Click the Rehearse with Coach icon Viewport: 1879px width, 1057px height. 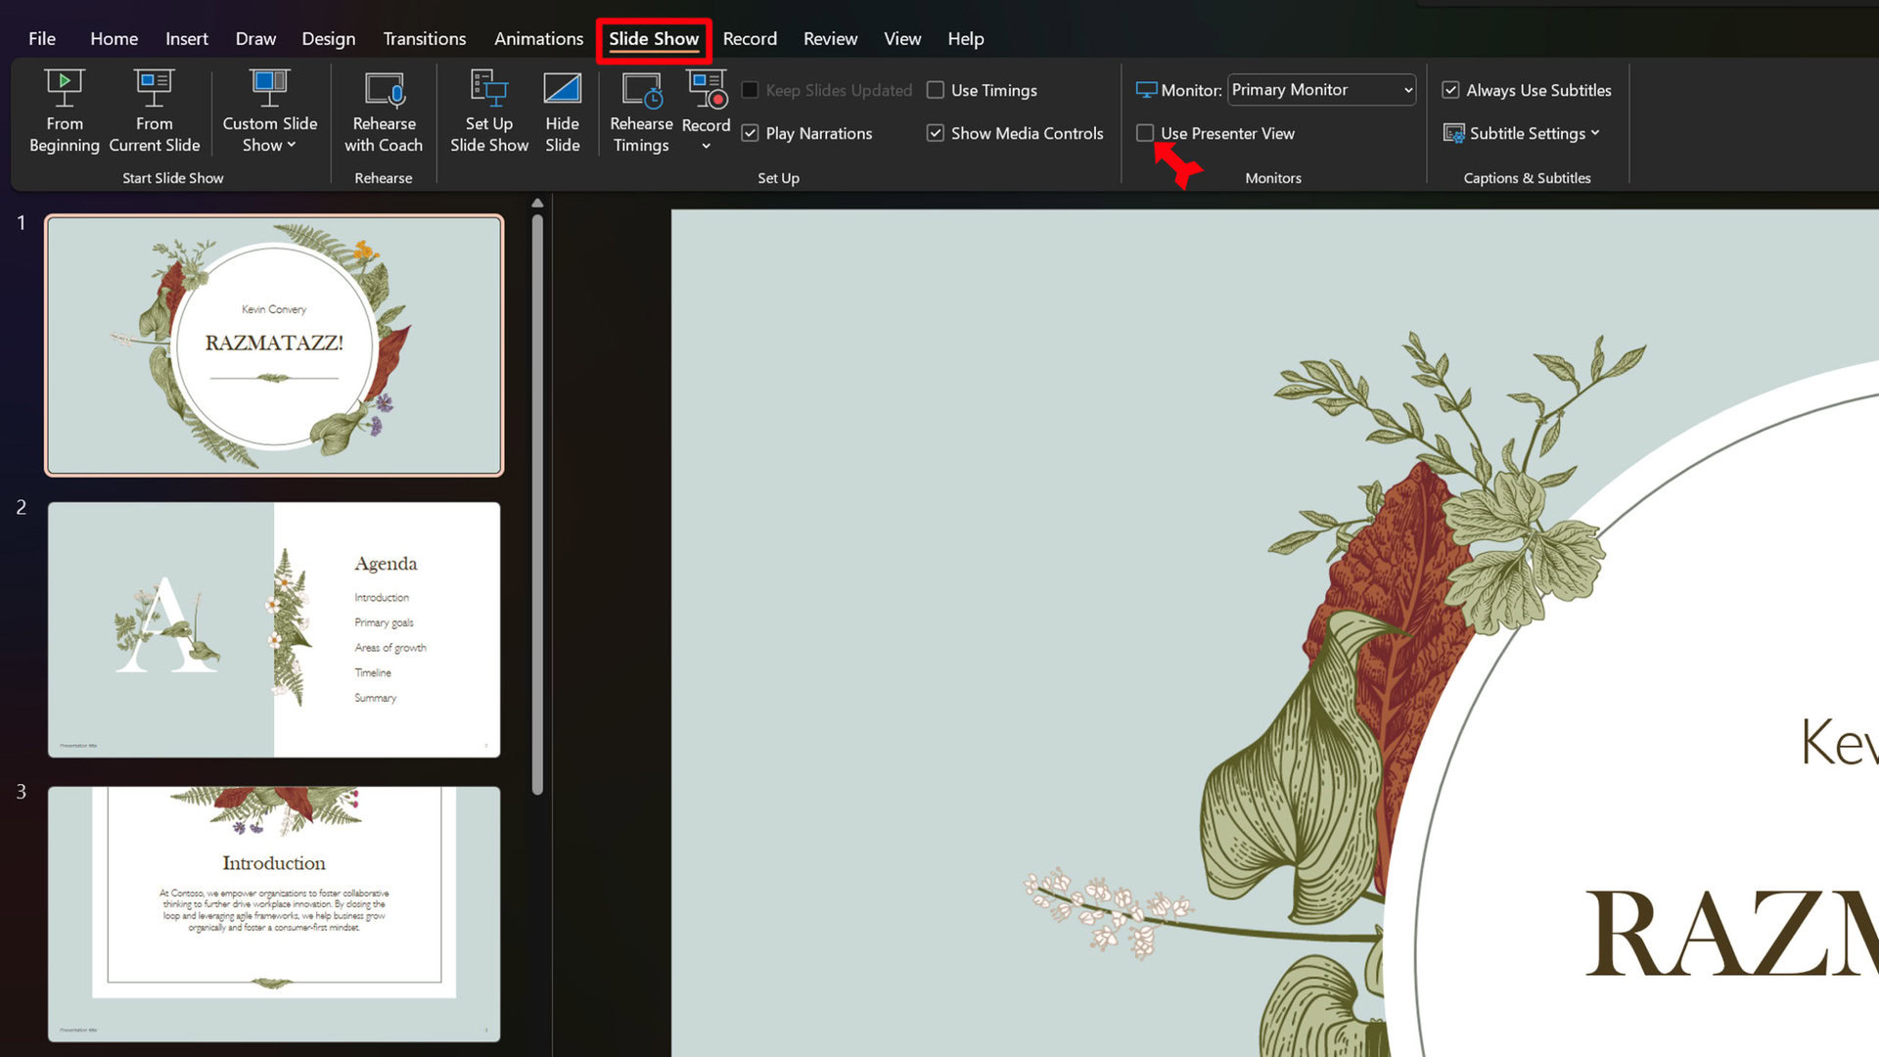click(x=384, y=90)
